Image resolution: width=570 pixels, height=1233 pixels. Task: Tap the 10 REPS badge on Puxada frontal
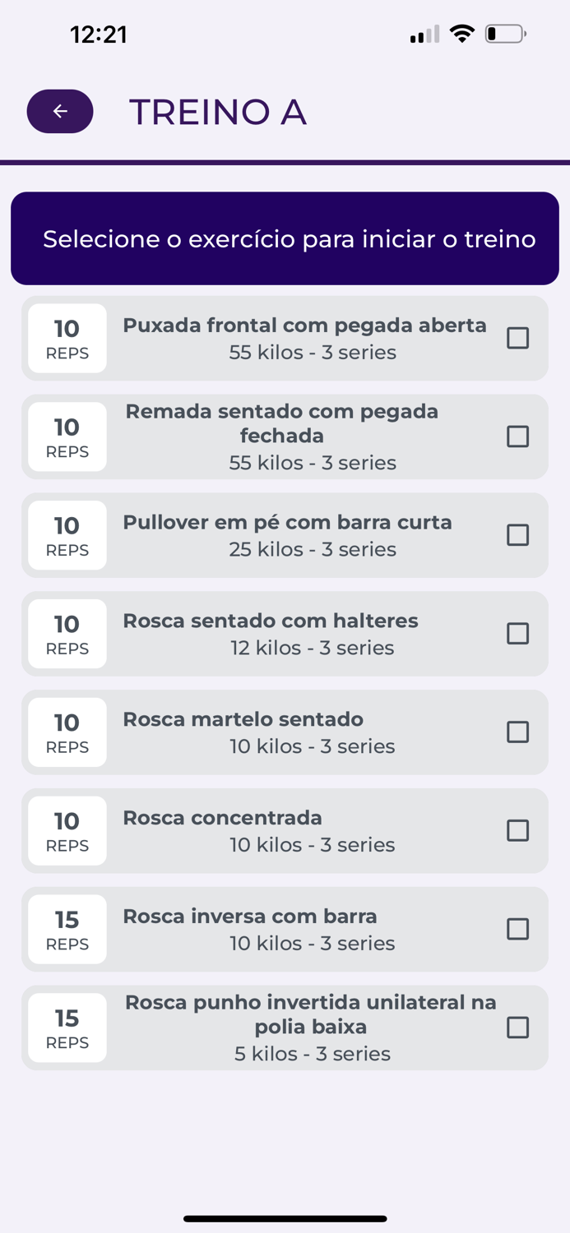(x=67, y=338)
